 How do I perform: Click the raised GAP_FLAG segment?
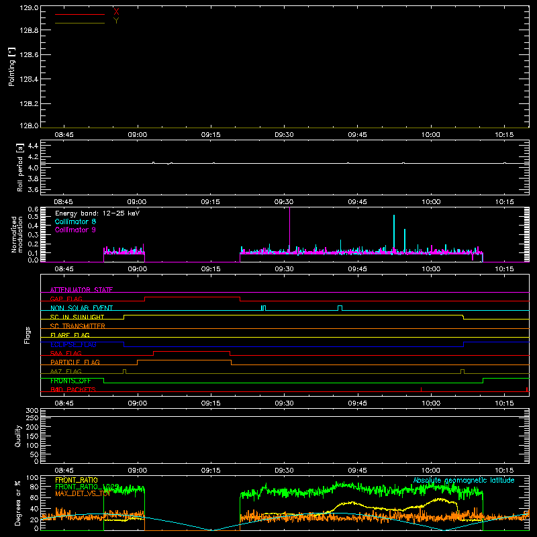[x=192, y=297]
